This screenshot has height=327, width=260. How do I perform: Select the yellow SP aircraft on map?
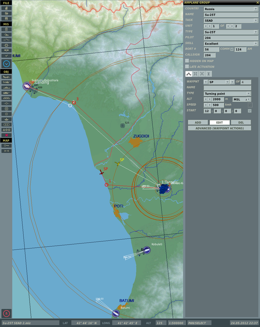coord(117,164)
